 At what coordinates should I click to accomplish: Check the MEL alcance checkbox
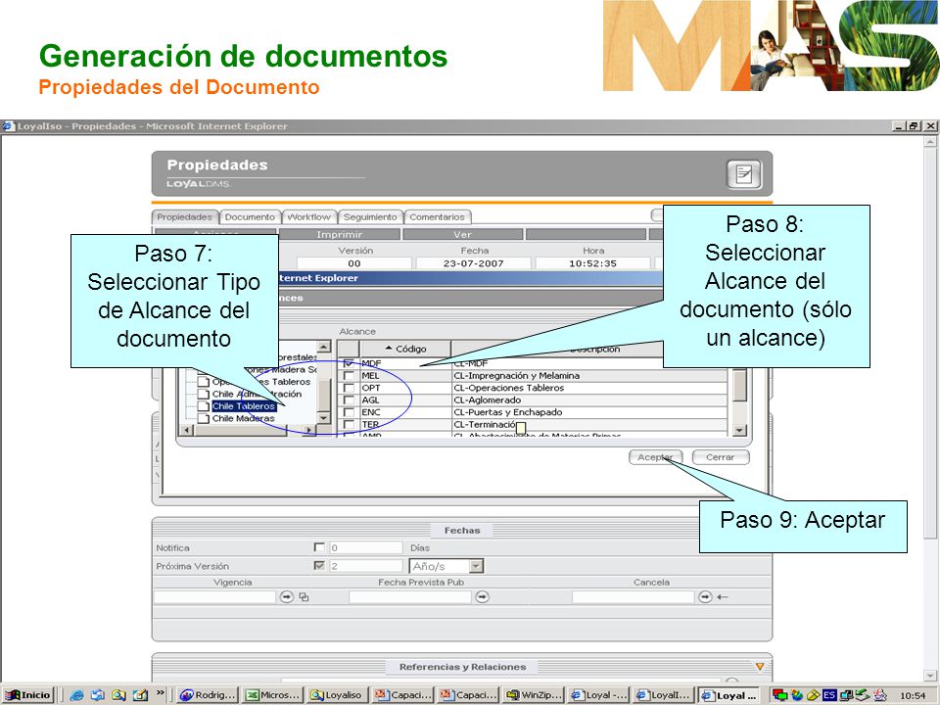(x=349, y=376)
